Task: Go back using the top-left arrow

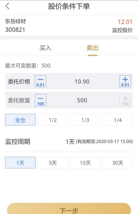Action: 7,6
